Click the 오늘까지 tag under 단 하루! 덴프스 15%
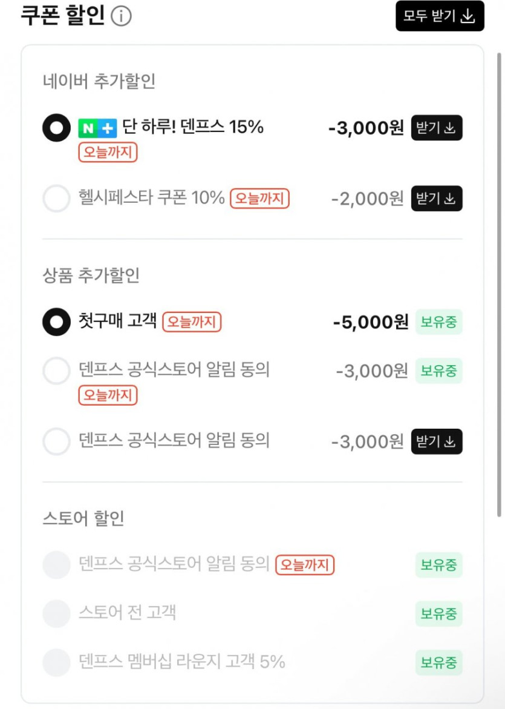Screen dimensions: 505x709 [108, 152]
